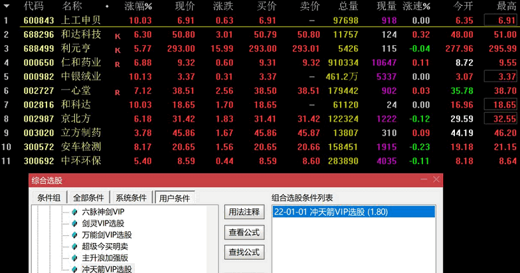Select 22-01-01 冲天箭VIP选股 (1.80) condition entry
The height and width of the screenshot is (273, 520).
click(353, 212)
